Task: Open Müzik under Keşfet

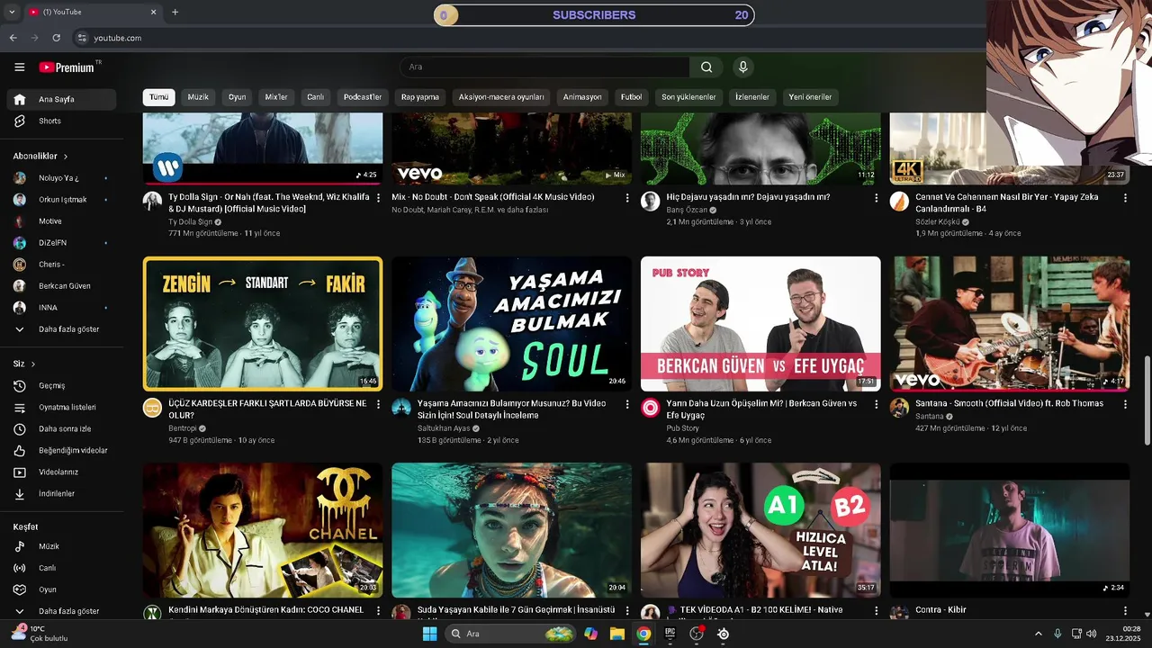Action: point(61,546)
